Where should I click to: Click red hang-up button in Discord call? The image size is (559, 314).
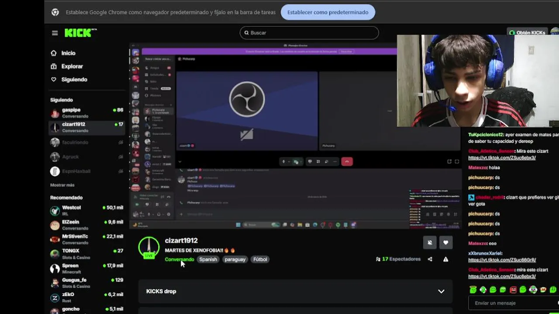[347, 162]
